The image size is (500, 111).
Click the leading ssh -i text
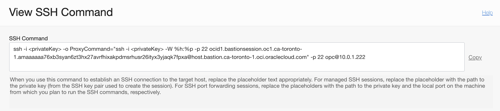click(20, 49)
